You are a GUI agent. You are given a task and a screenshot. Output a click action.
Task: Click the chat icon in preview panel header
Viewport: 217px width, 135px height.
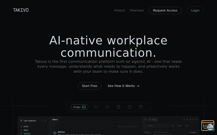184,120
